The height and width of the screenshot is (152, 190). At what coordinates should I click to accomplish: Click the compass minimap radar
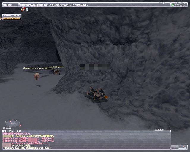(13, 123)
